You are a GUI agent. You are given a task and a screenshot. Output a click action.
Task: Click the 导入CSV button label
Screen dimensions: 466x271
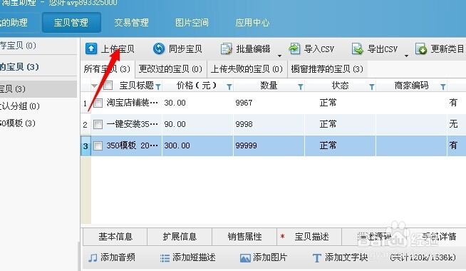click(319, 49)
